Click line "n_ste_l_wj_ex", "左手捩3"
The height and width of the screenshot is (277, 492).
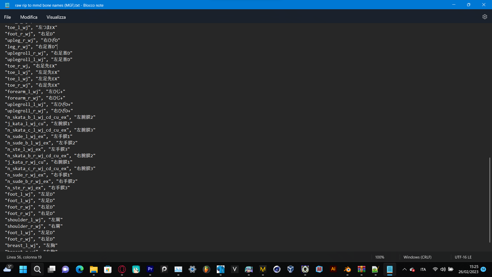[x=37, y=149]
